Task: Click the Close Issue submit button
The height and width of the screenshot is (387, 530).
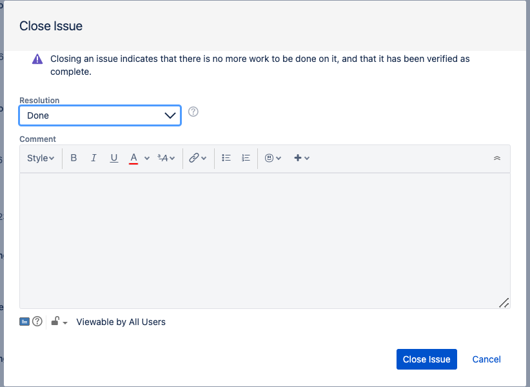Action: click(427, 359)
